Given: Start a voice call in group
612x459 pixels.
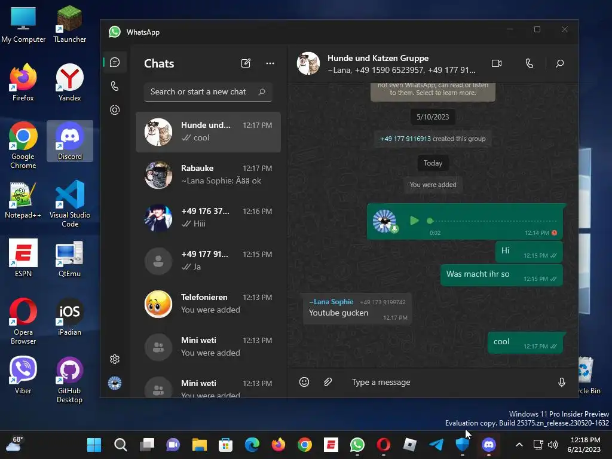Looking at the screenshot, I should click(530, 63).
